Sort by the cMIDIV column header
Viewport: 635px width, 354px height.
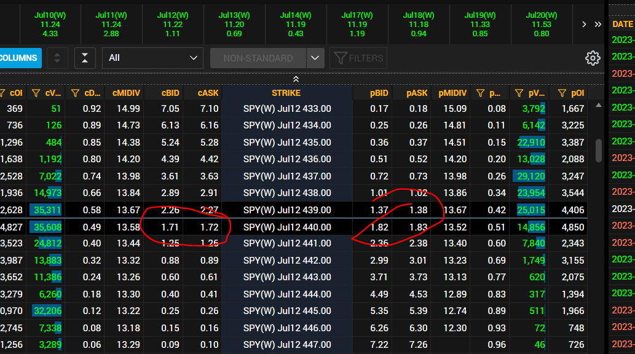point(127,93)
